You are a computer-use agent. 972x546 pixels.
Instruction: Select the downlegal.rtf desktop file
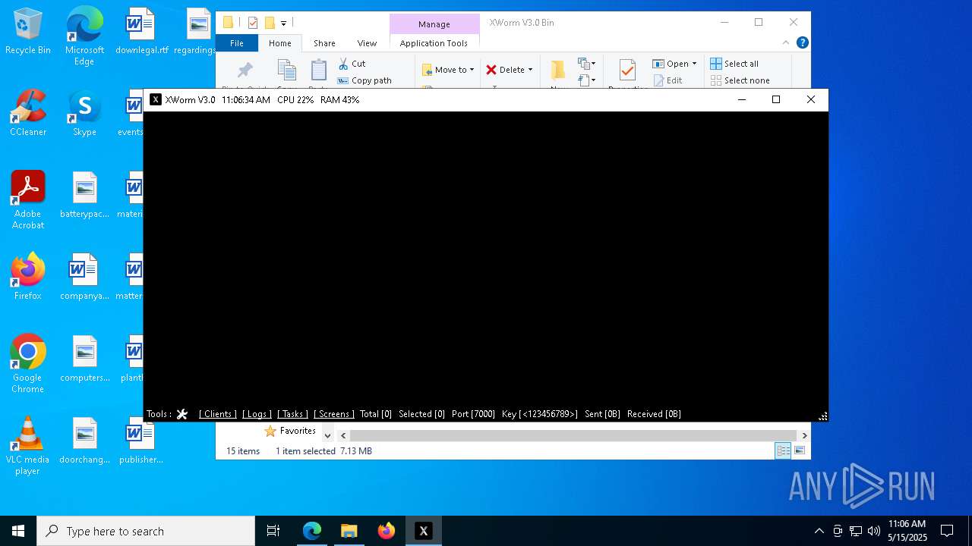(141, 32)
